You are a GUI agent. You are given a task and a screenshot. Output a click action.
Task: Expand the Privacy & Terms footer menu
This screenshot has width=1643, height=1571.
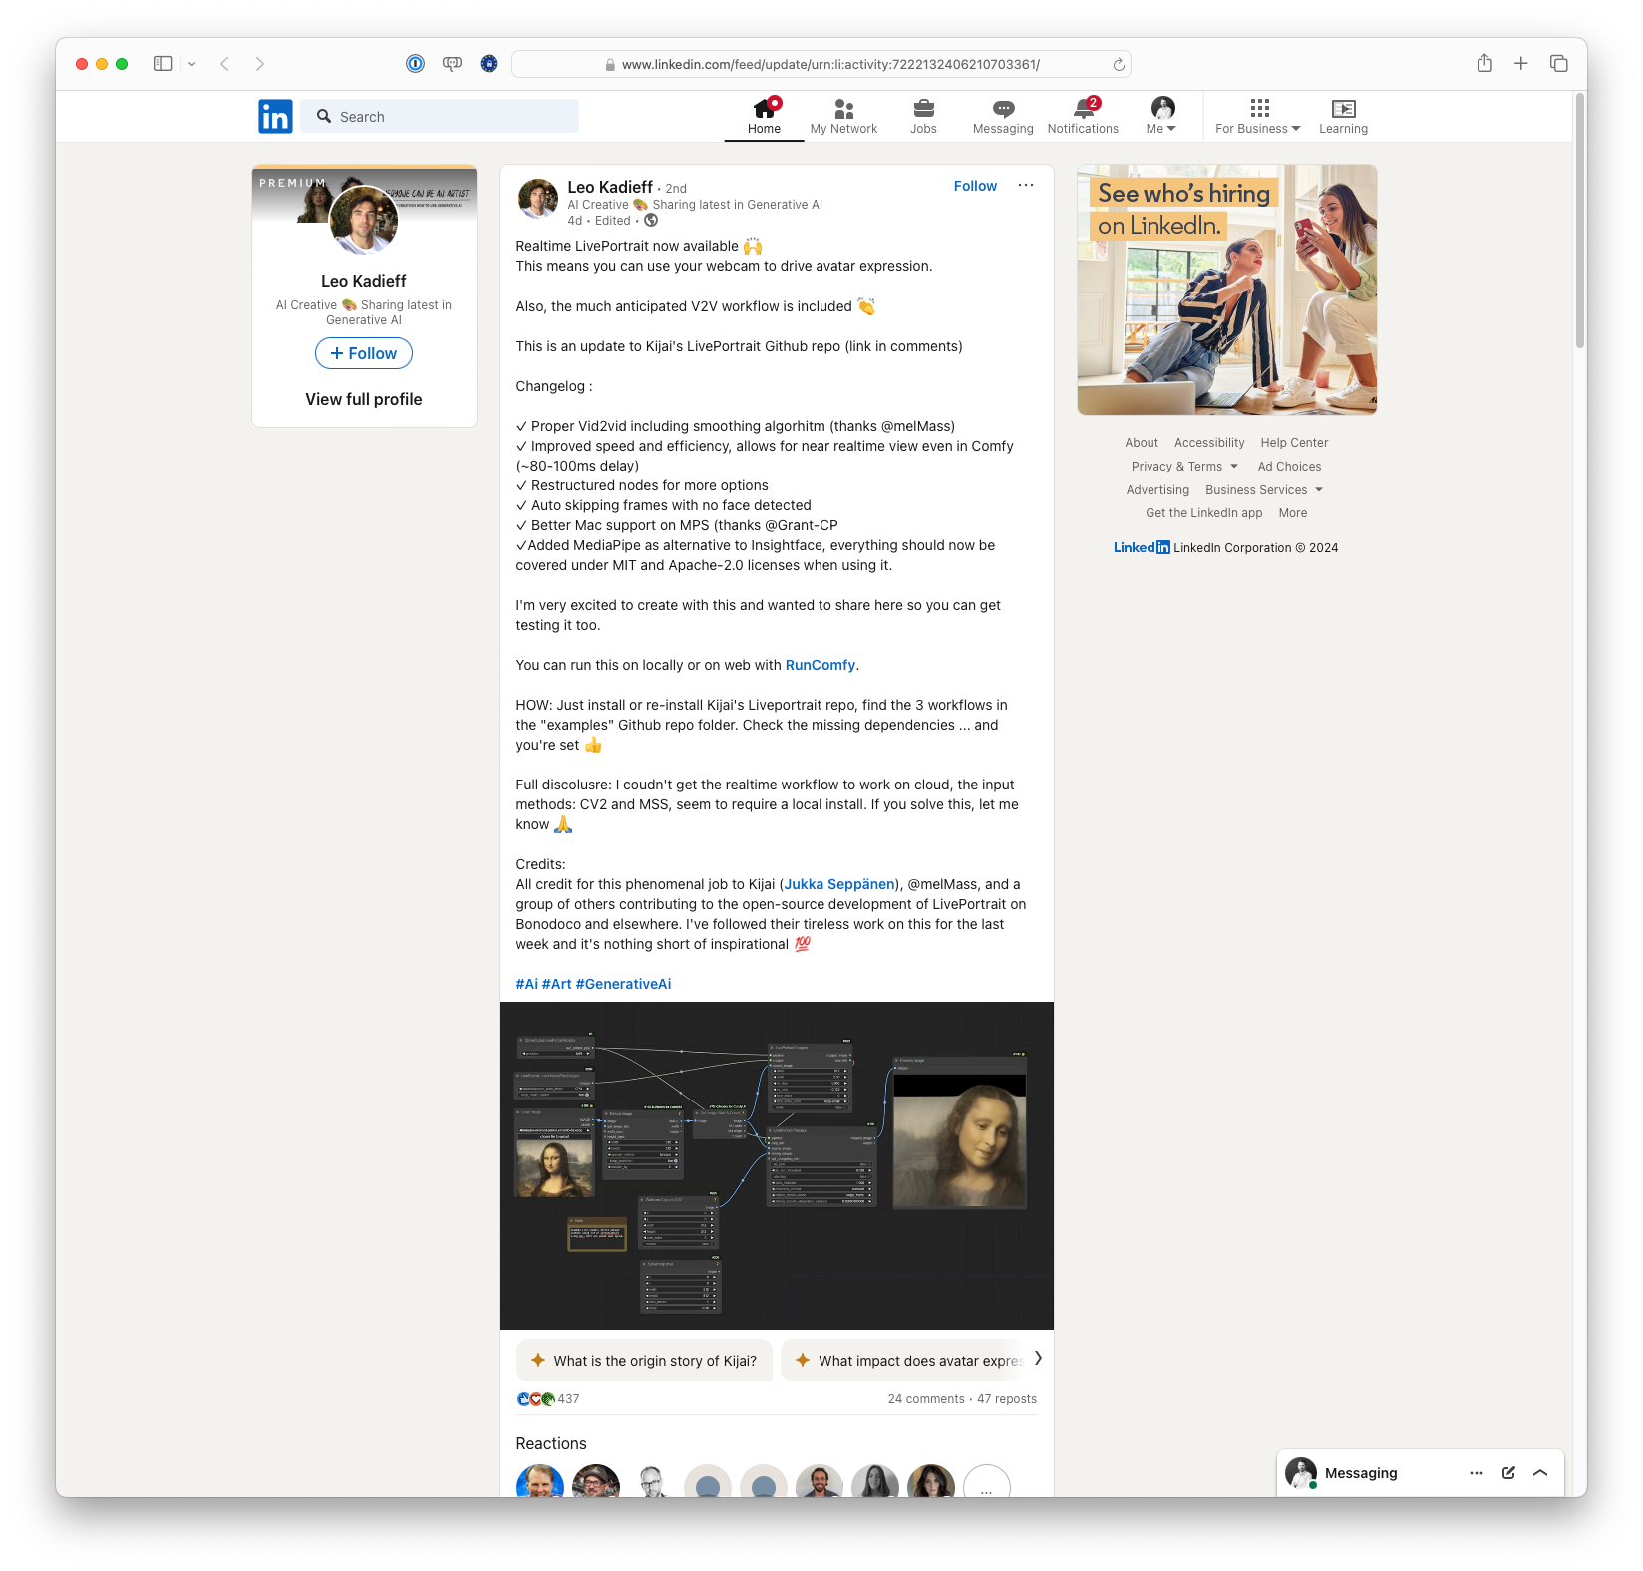pos(1184,467)
